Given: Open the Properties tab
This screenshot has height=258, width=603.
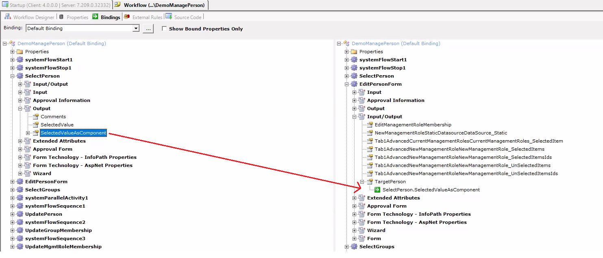Looking at the screenshot, I should 74,17.
